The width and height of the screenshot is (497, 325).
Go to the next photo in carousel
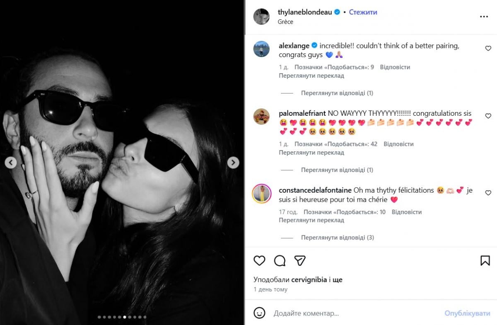coord(233,162)
